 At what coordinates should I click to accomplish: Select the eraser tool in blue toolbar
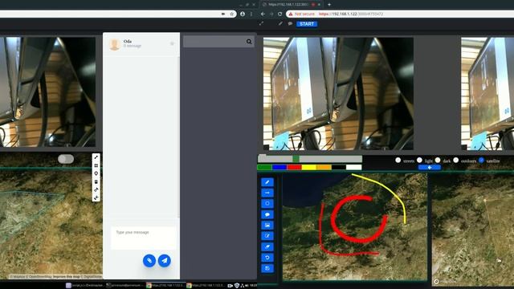[267, 246]
